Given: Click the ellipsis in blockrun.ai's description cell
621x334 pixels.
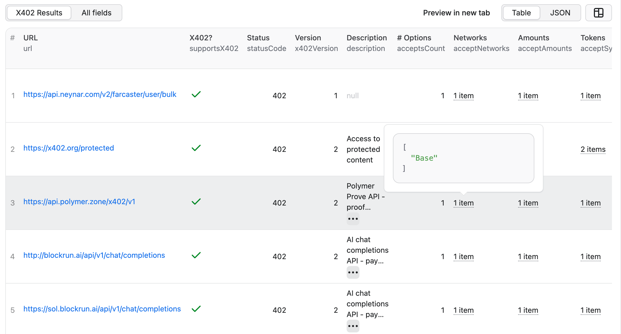Looking at the screenshot, I should pos(353,272).
